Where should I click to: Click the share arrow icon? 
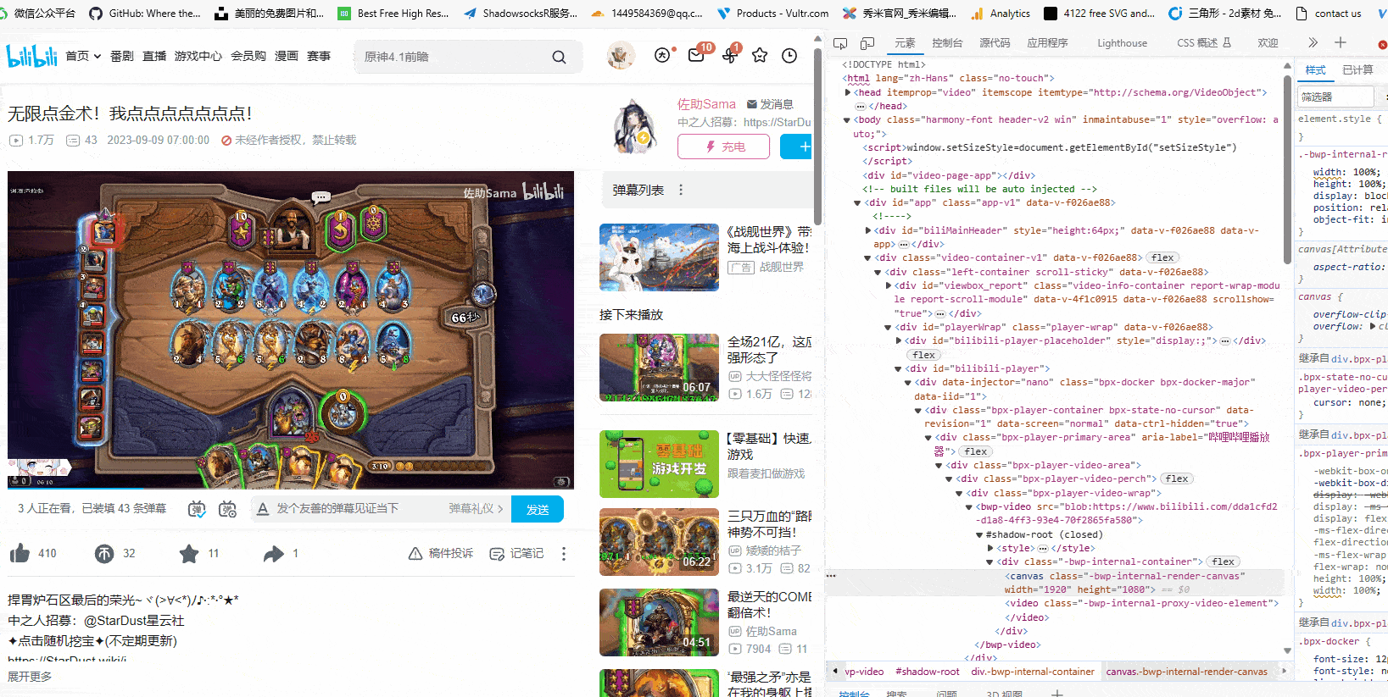tap(273, 554)
